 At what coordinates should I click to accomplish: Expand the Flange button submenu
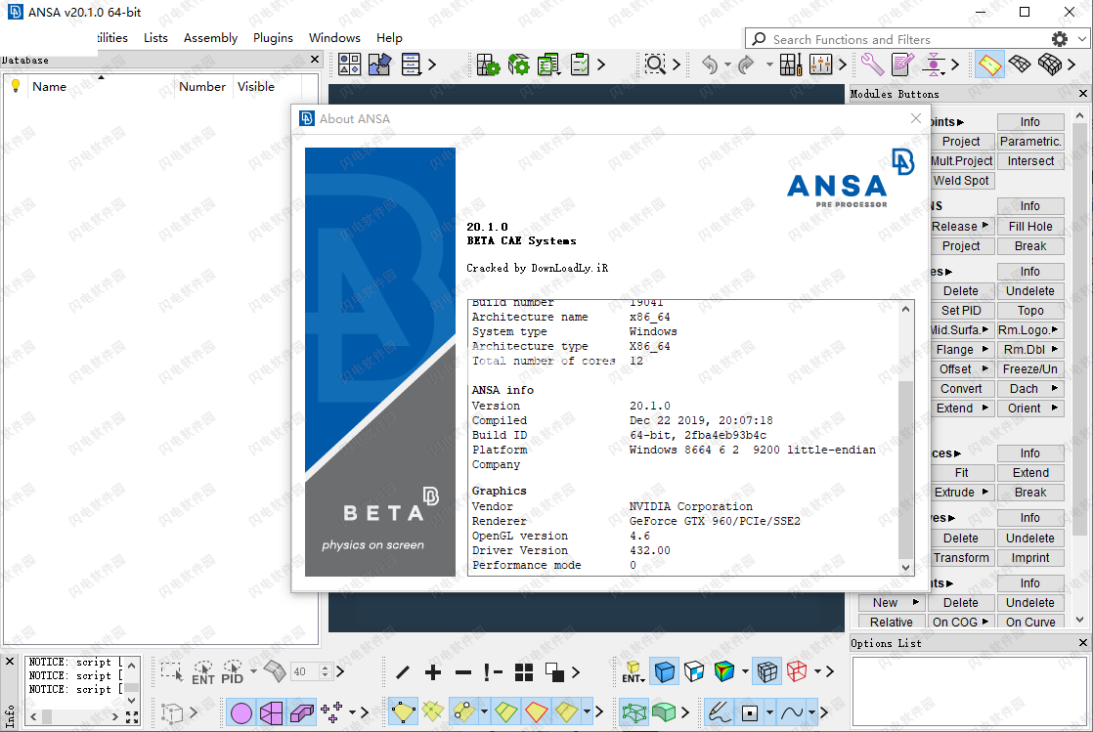[984, 349]
